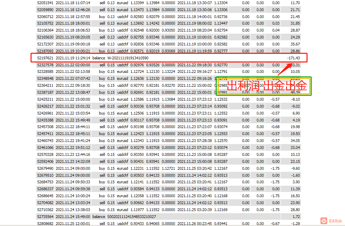Select balance ticket 52197621
The image size is (345, 226).
click(x=45, y=58)
